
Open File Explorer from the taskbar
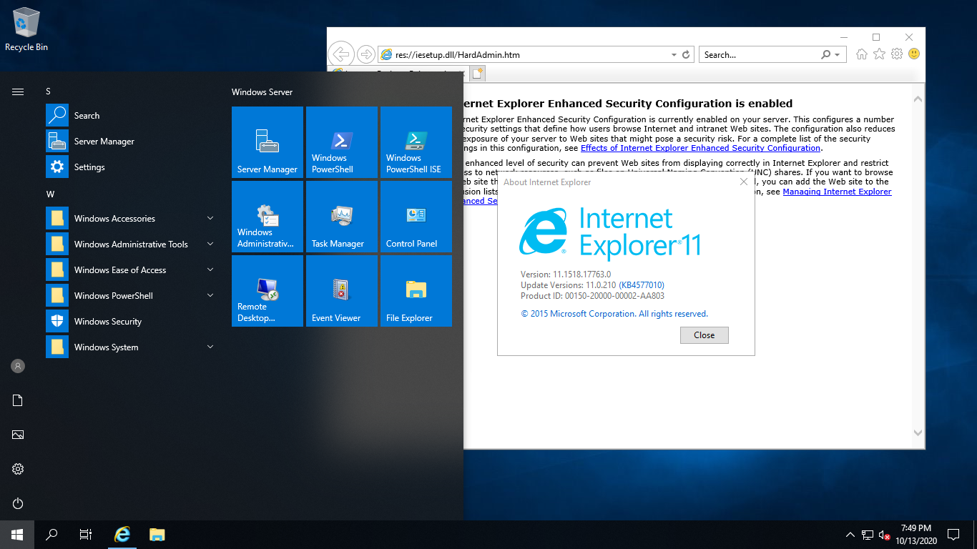(x=157, y=535)
